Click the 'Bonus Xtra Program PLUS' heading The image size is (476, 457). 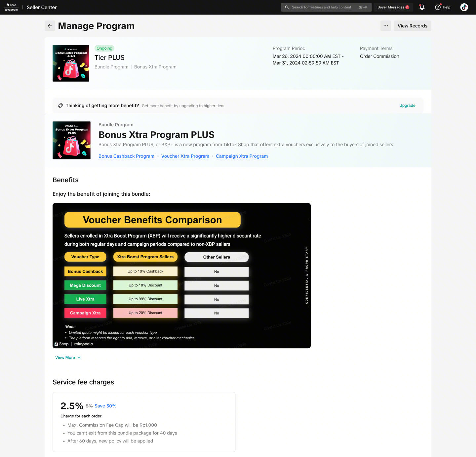156,135
